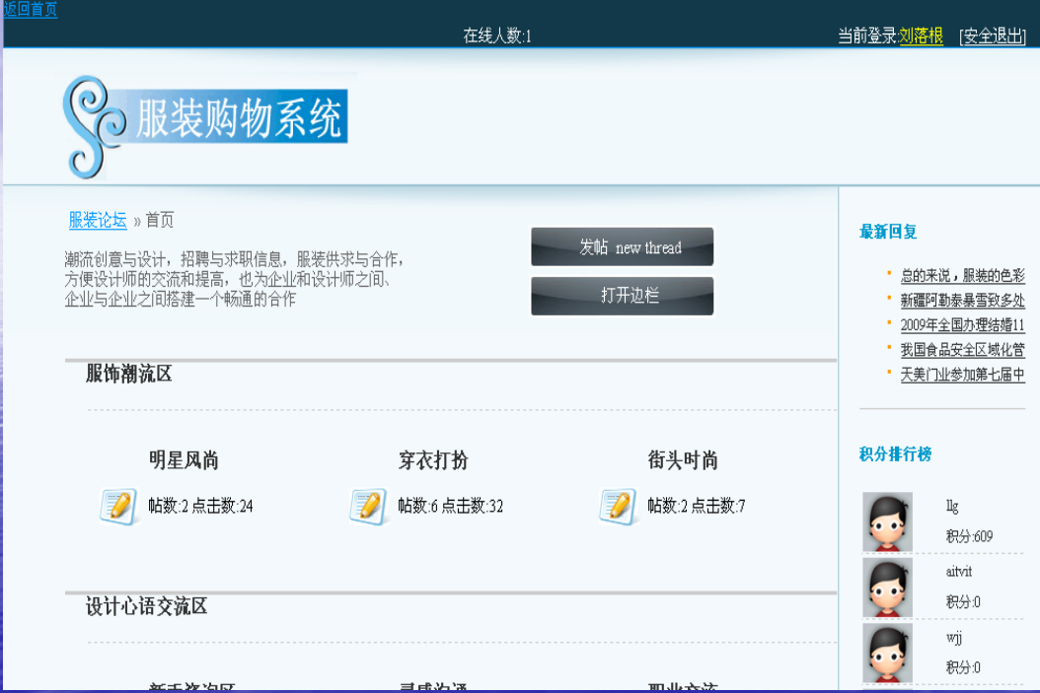The height and width of the screenshot is (693, 1040).
Task: Open the 街头时尚 board
Action: 683,459
